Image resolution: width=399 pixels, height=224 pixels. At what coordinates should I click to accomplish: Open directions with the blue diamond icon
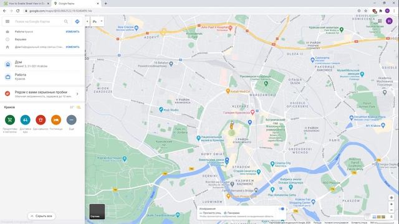(77, 22)
